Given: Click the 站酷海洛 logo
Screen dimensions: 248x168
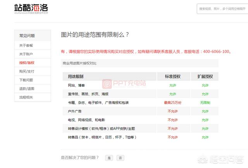Looking at the screenshot, I should 31,9.
